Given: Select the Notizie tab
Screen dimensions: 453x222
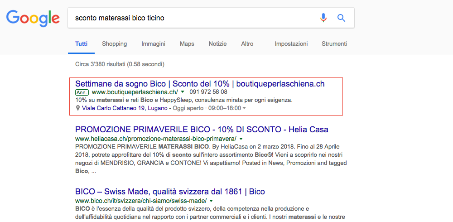Looking at the screenshot, I should tap(217, 44).
